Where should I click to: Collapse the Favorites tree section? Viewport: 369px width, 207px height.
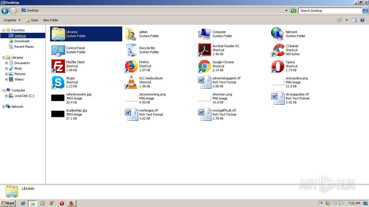(x=3, y=30)
